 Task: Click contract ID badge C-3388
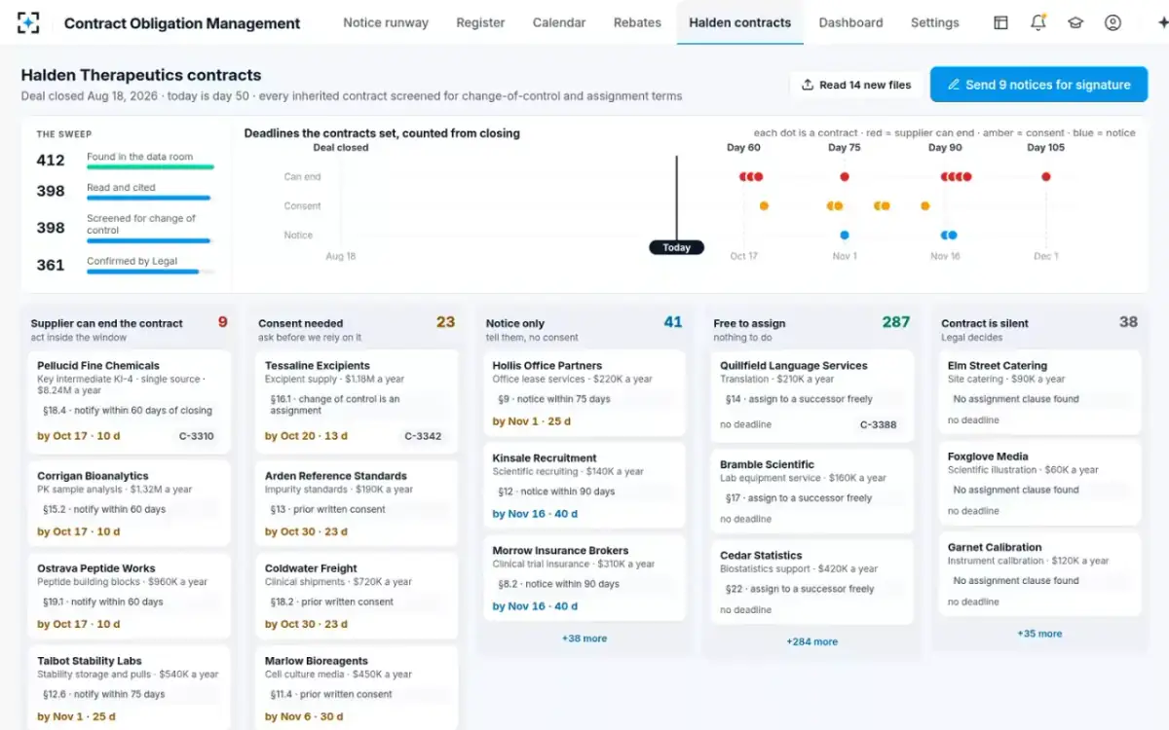point(878,424)
